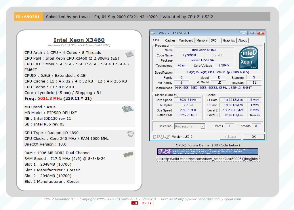Open the Graphics tab
Viewport: 294px width, 210px height.
point(229,40)
